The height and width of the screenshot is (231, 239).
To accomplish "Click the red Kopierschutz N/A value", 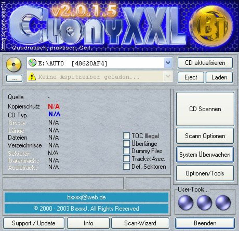I will click(54, 107).
